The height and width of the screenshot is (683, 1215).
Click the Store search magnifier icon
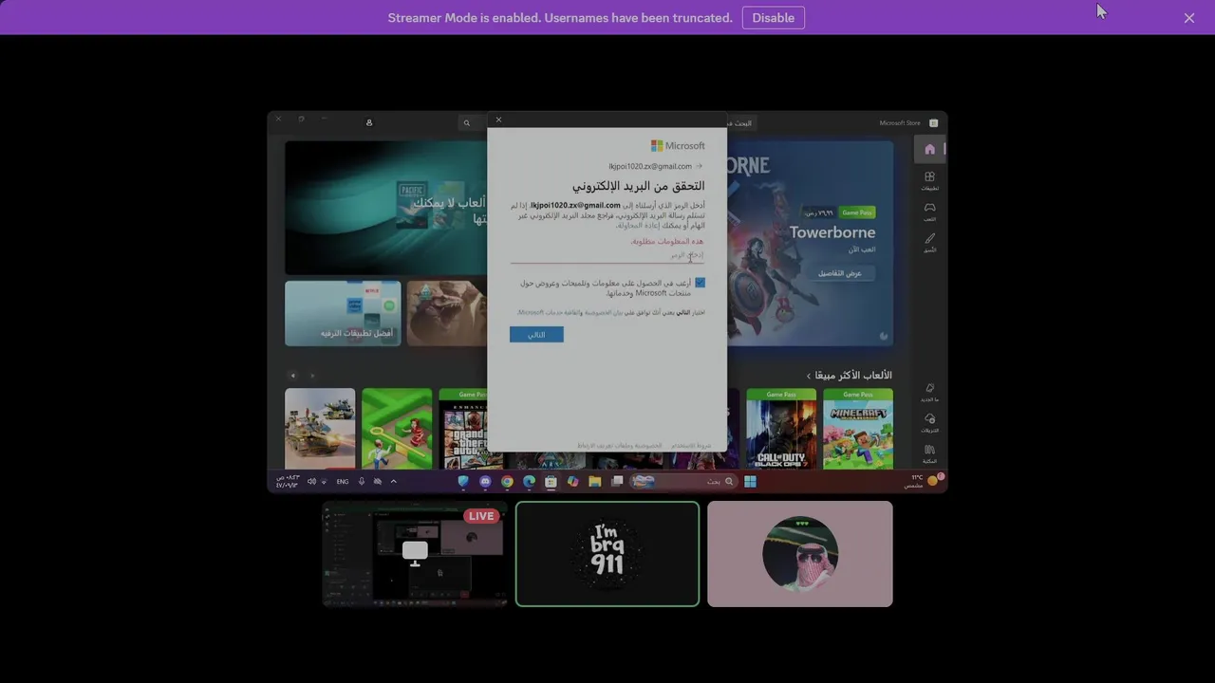coord(466,122)
